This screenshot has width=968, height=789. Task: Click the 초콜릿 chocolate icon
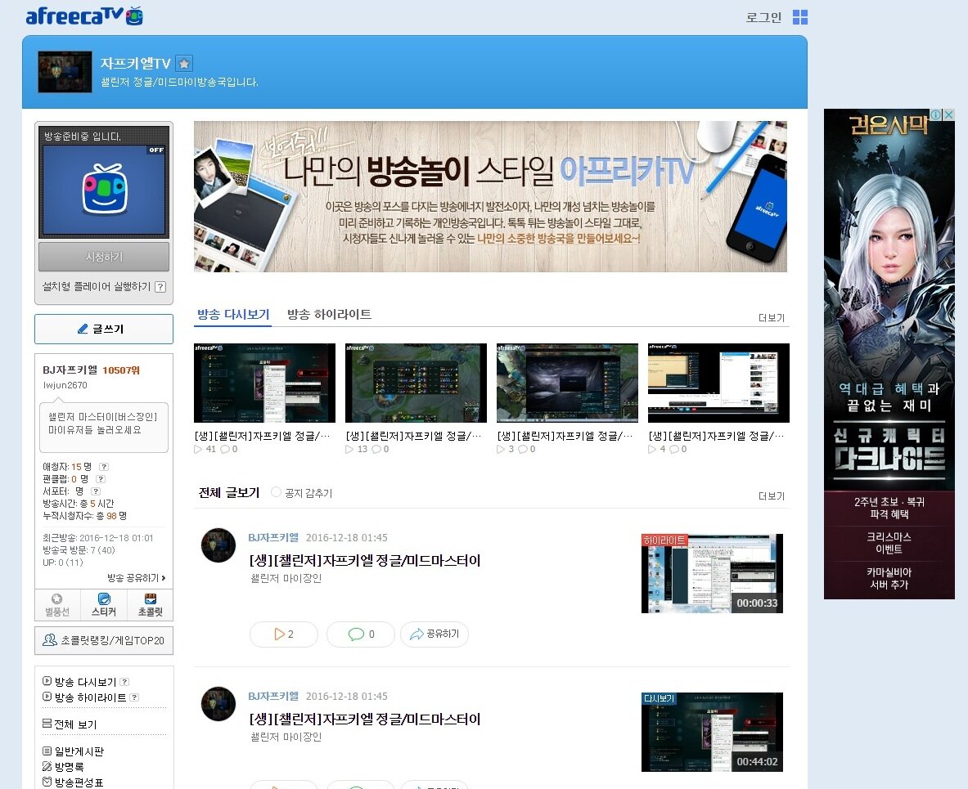click(150, 605)
